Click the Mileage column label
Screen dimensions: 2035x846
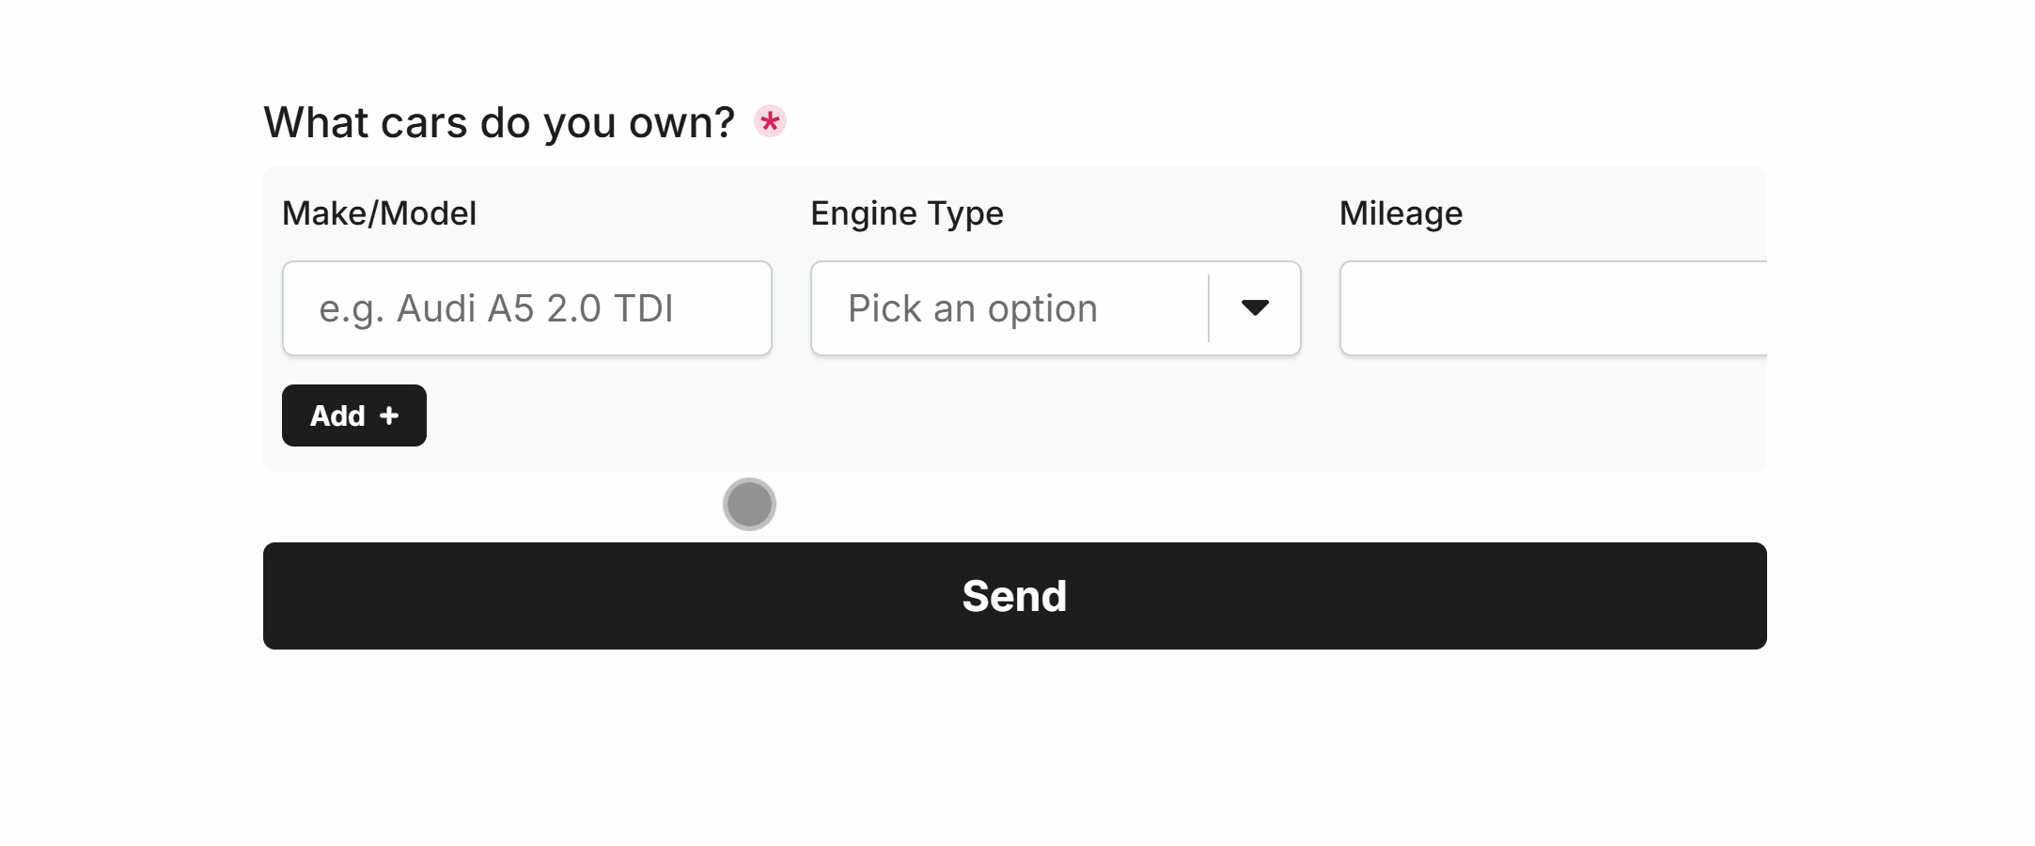coord(1401,213)
